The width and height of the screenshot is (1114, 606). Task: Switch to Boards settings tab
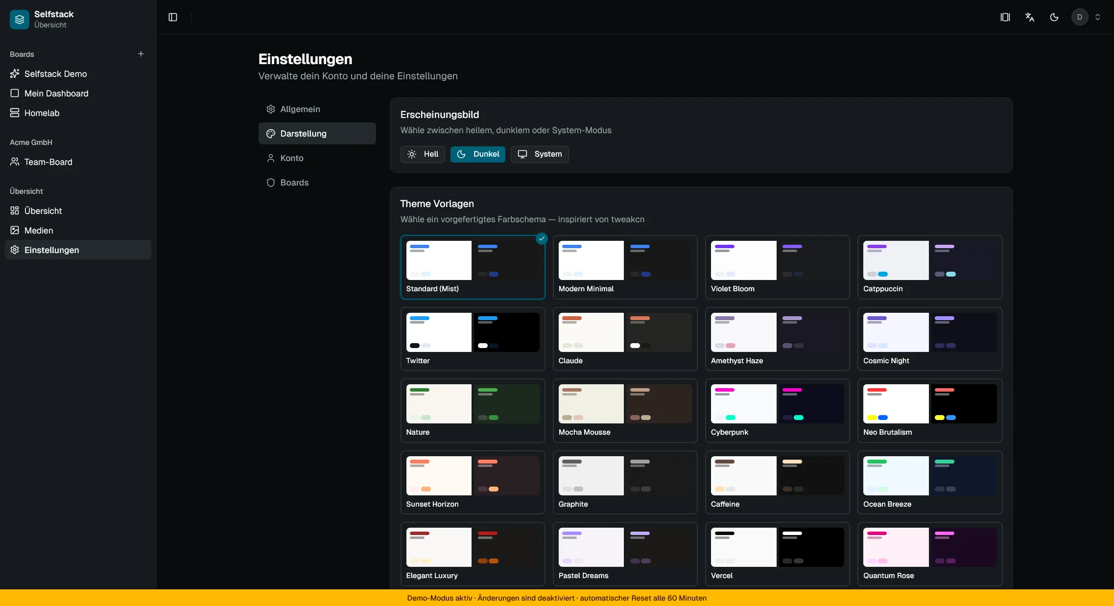coord(317,183)
